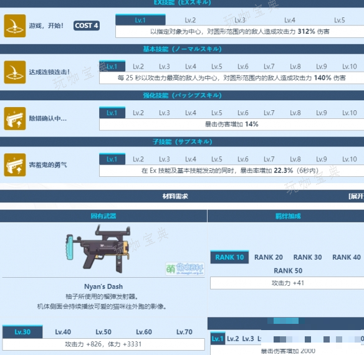Screen dimensions: 364x355
Task: Select weapon level Lv.70 tab
Action: [x=184, y=332]
